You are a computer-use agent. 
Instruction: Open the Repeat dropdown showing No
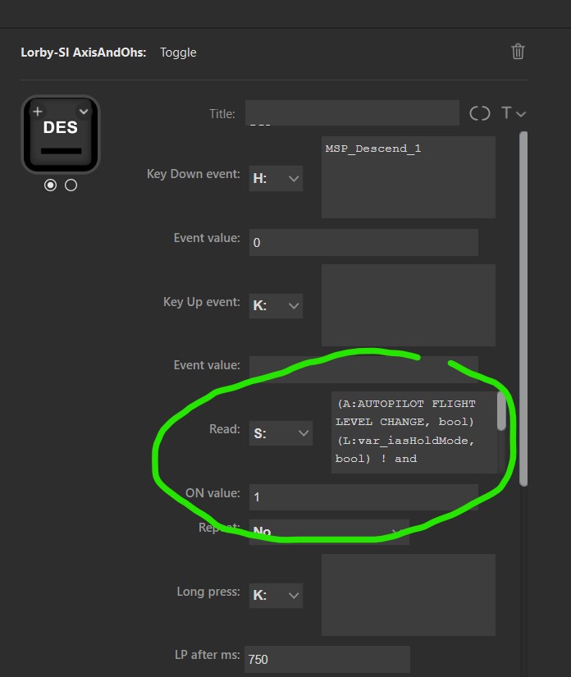click(329, 532)
